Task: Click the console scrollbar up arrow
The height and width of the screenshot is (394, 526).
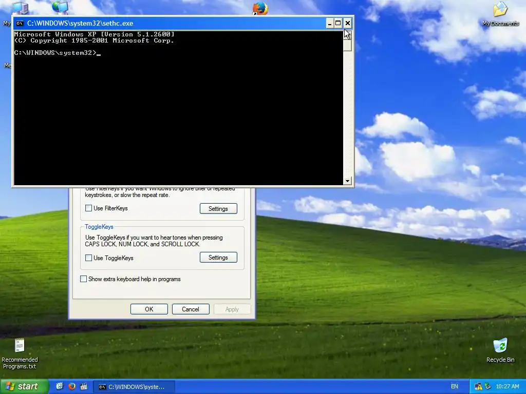Action: click(347, 35)
